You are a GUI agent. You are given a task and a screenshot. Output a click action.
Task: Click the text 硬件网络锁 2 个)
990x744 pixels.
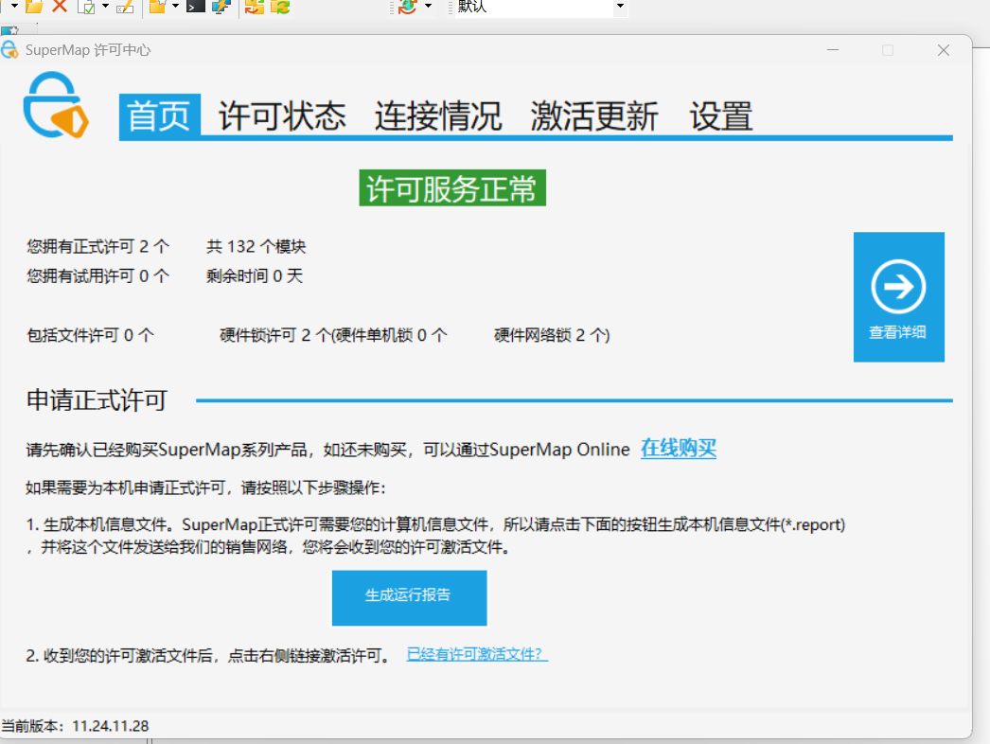tap(552, 335)
